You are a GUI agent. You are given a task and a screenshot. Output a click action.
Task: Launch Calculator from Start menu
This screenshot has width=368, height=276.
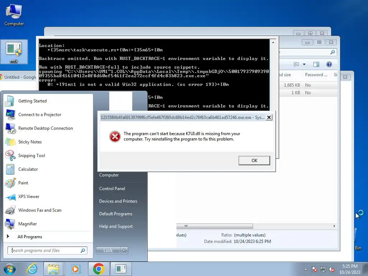click(x=48, y=169)
